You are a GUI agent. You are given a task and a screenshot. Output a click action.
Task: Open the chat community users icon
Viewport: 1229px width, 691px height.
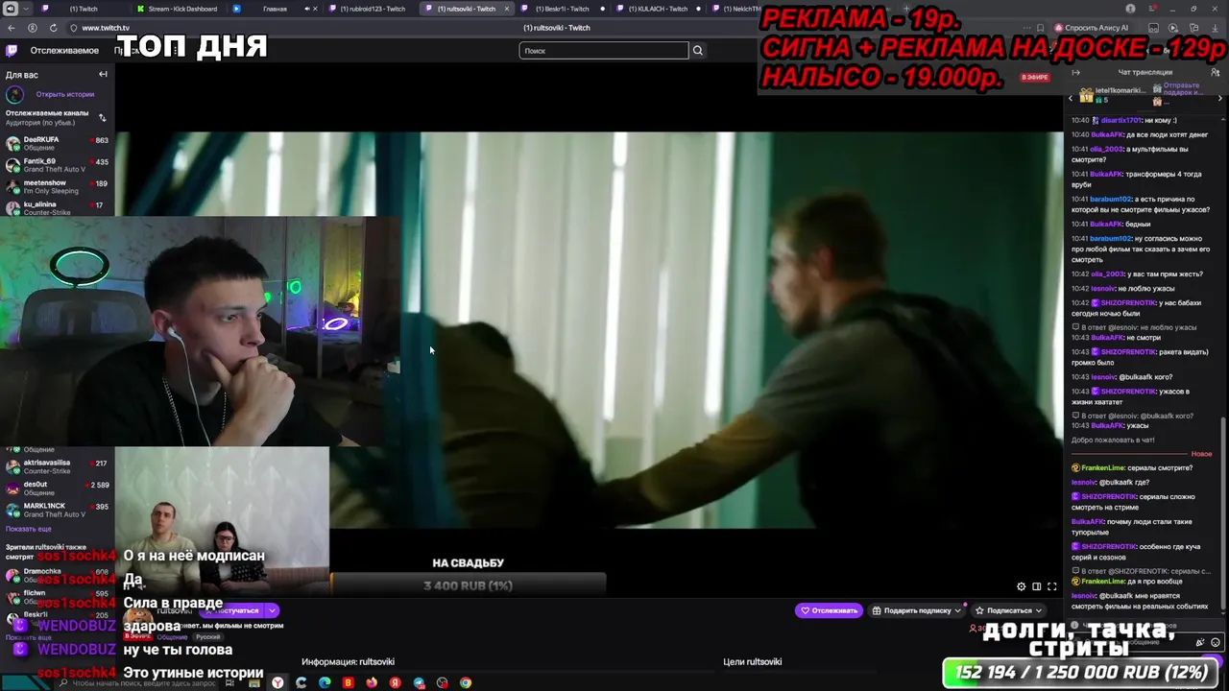point(1215,72)
